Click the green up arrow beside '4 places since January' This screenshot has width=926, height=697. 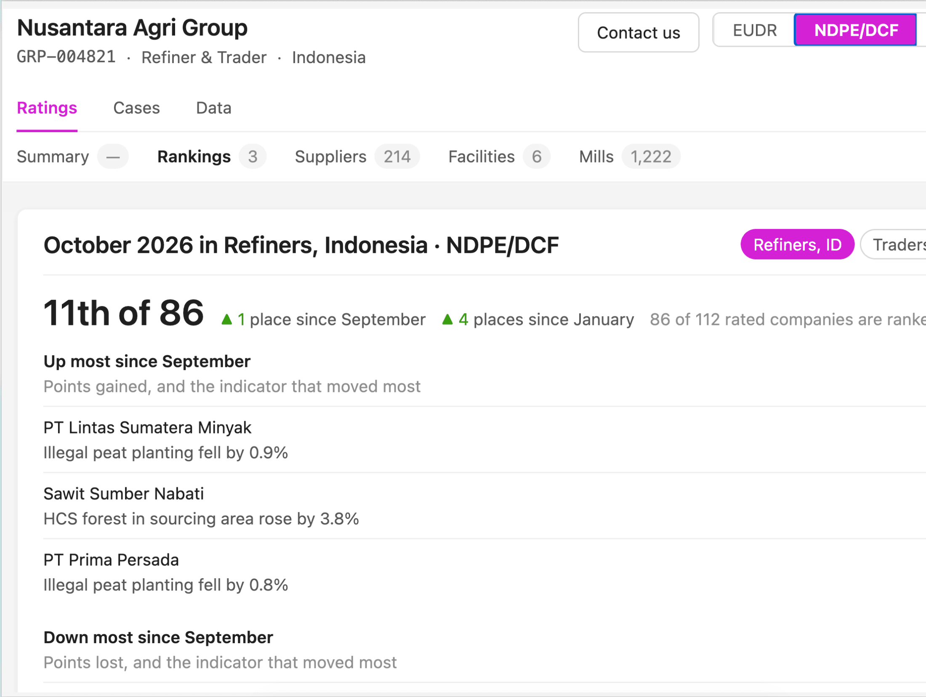[x=447, y=319]
